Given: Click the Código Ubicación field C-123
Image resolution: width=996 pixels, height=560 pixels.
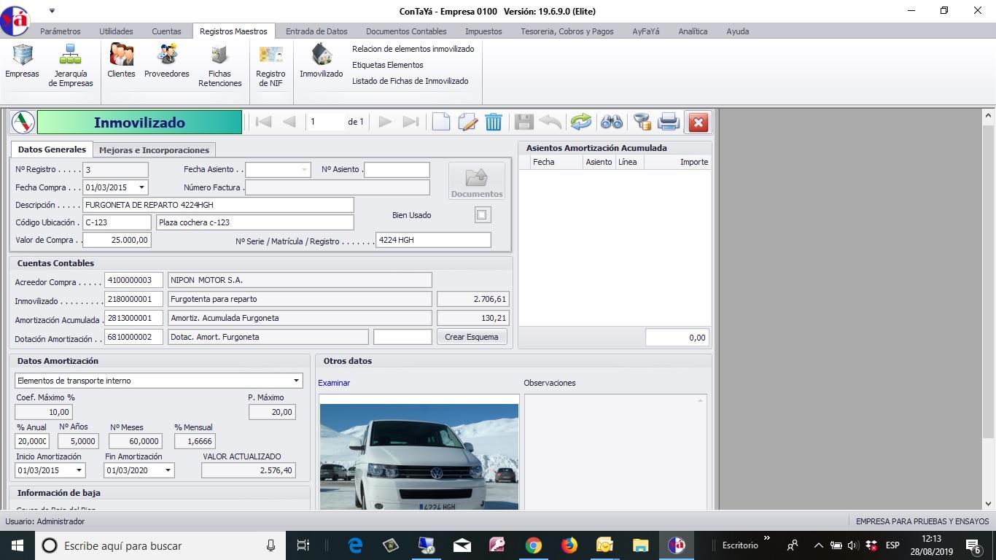Looking at the screenshot, I should (117, 222).
